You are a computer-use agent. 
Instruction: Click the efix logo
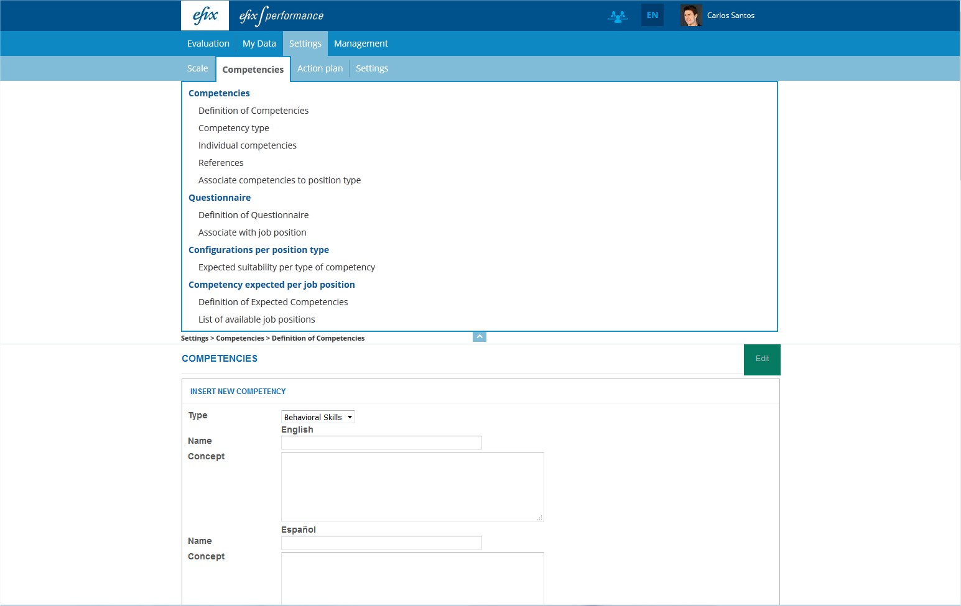(205, 15)
